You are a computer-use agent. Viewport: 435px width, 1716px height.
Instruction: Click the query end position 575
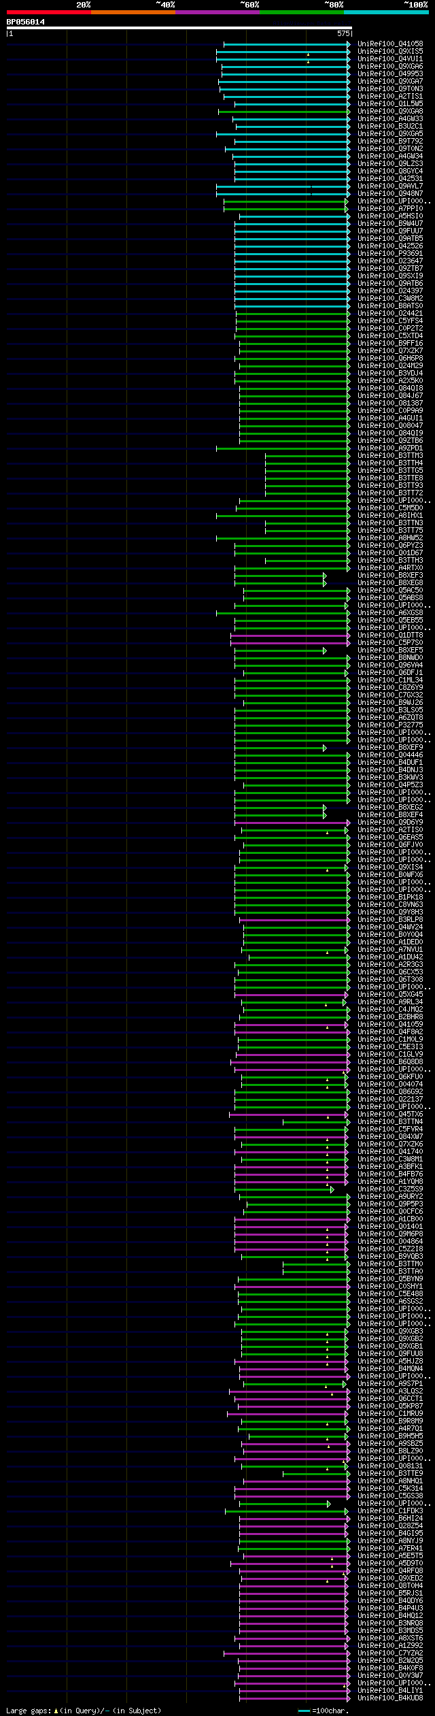[343, 33]
